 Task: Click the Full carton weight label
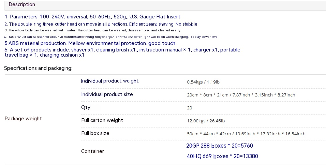pyautogui.click(x=102, y=120)
